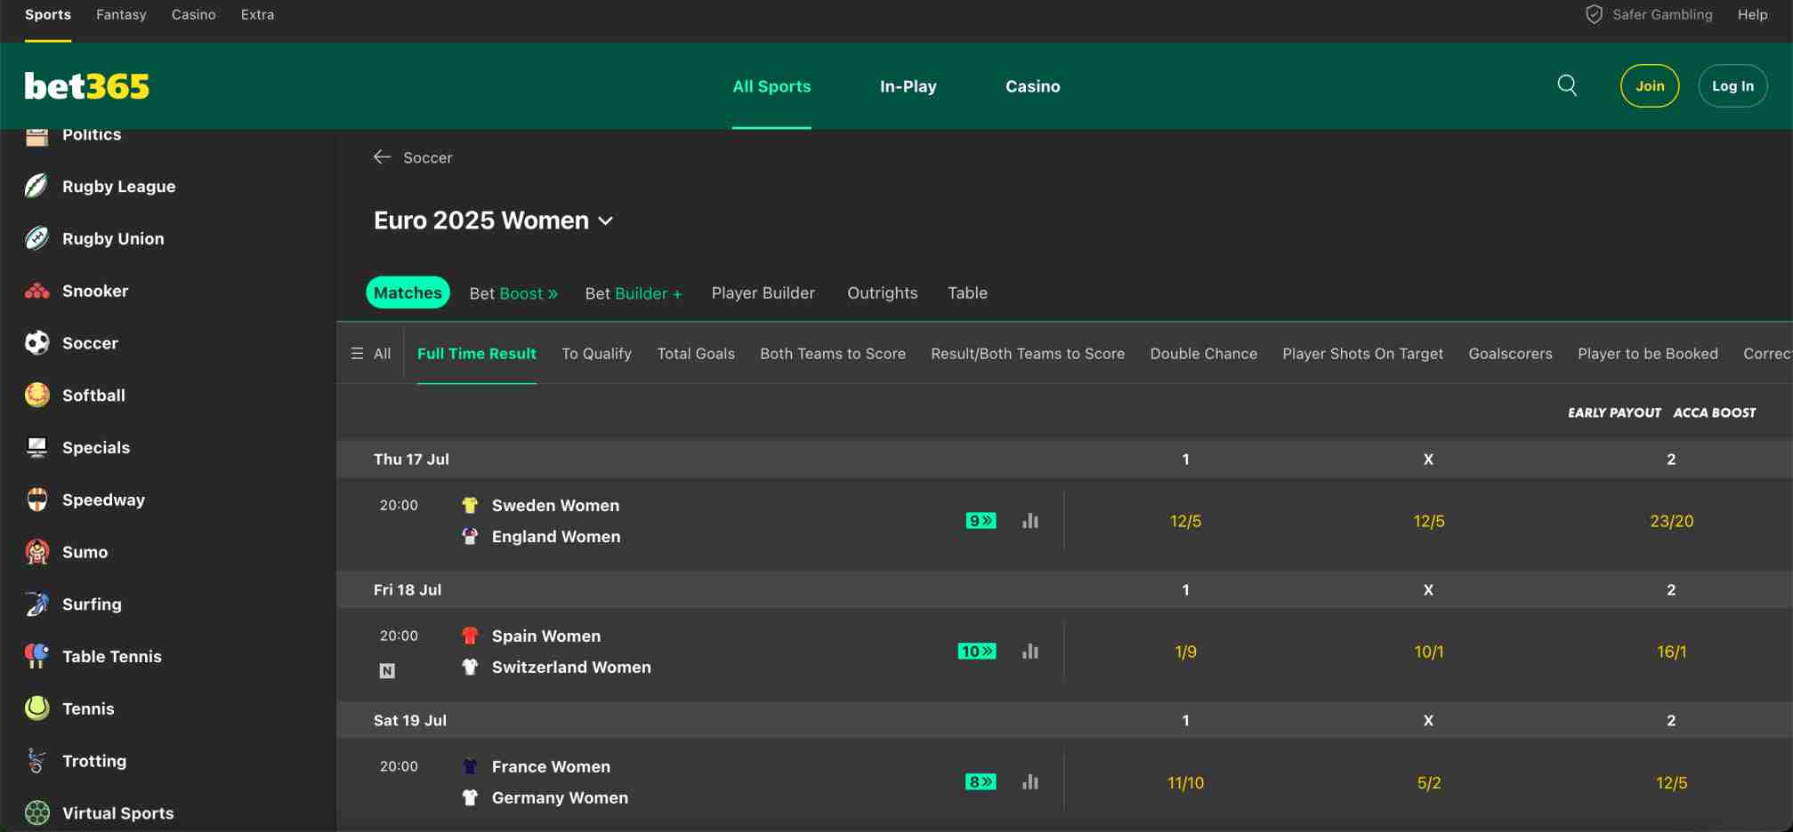Click the bet365 logo
This screenshot has width=1793, height=832.
[87, 86]
